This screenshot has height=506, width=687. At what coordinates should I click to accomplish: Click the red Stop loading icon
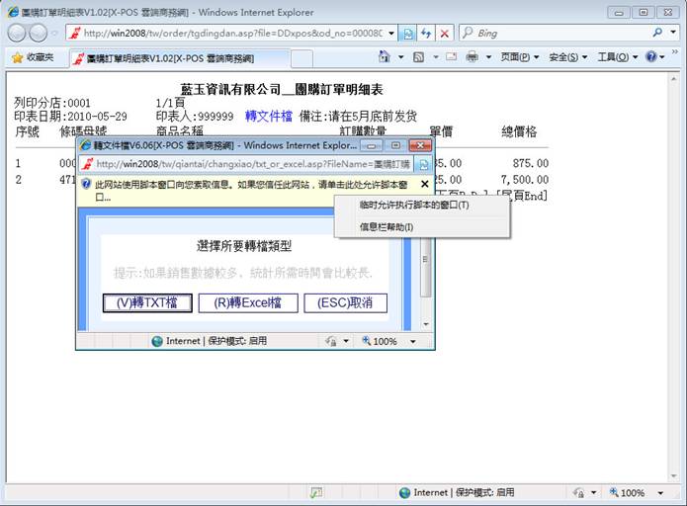[445, 33]
